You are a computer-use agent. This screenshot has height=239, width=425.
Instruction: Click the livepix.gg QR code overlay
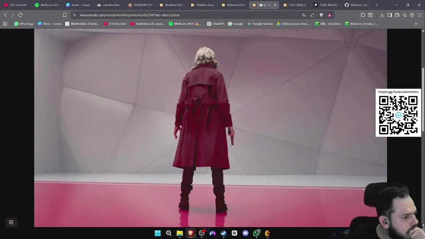pyautogui.click(x=398, y=113)
